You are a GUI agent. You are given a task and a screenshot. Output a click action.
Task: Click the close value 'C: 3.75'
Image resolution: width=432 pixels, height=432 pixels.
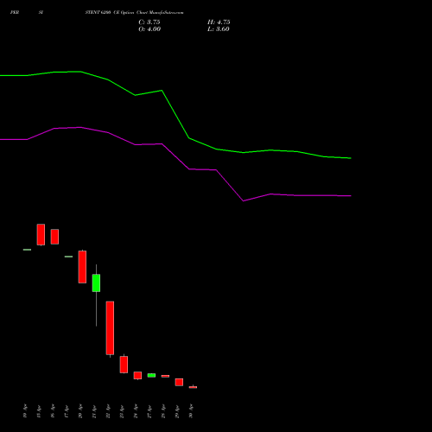pos(149,22)
